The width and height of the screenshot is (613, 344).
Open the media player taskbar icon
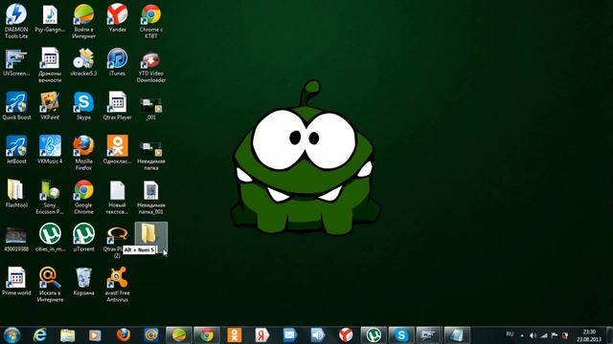[95, 335]
